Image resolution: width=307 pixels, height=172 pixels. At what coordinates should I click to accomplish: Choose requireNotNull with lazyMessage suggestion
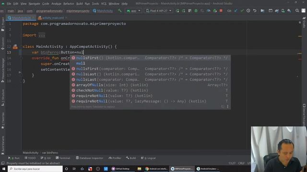tap(150, 101)
